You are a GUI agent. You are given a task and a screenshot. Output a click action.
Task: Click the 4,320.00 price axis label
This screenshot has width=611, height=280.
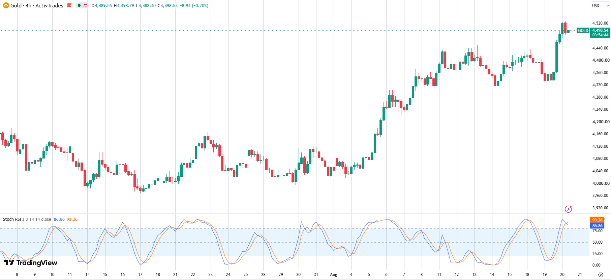click(600, 85)
